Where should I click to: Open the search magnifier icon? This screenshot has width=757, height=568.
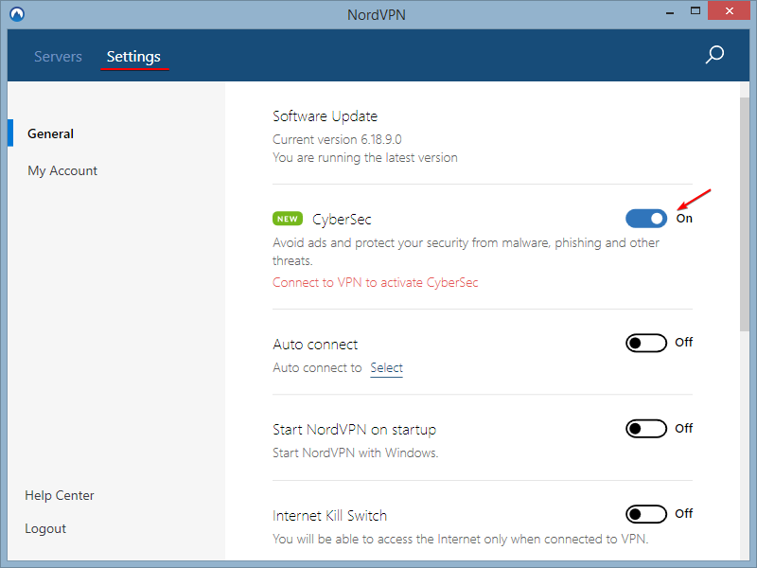(714, 55)
